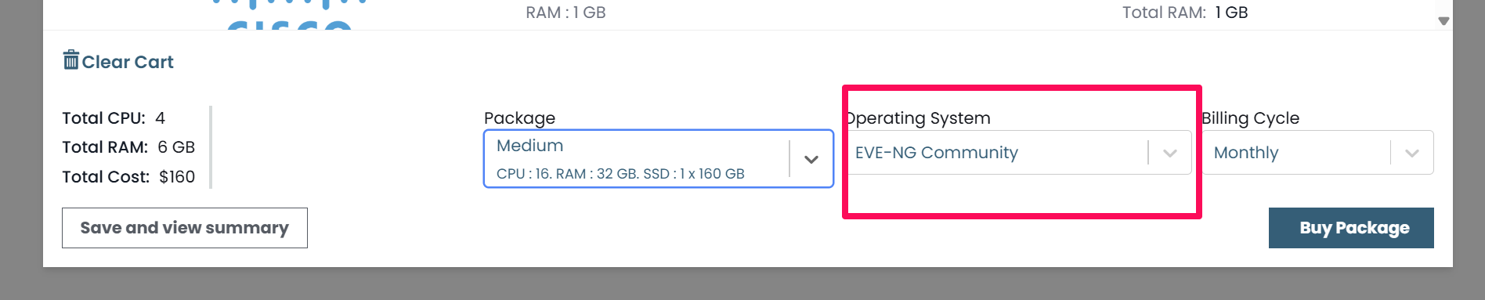Click the partially visible Cisco logo
The image size is (1485, 300).
tap(290, 15)
